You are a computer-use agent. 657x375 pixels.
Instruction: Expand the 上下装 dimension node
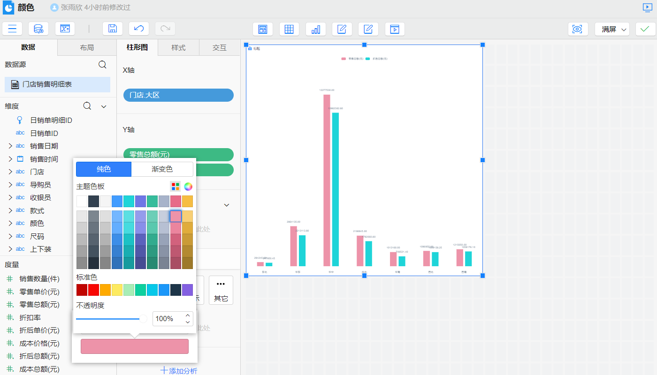pyautogui.click(x=10, y=249)
